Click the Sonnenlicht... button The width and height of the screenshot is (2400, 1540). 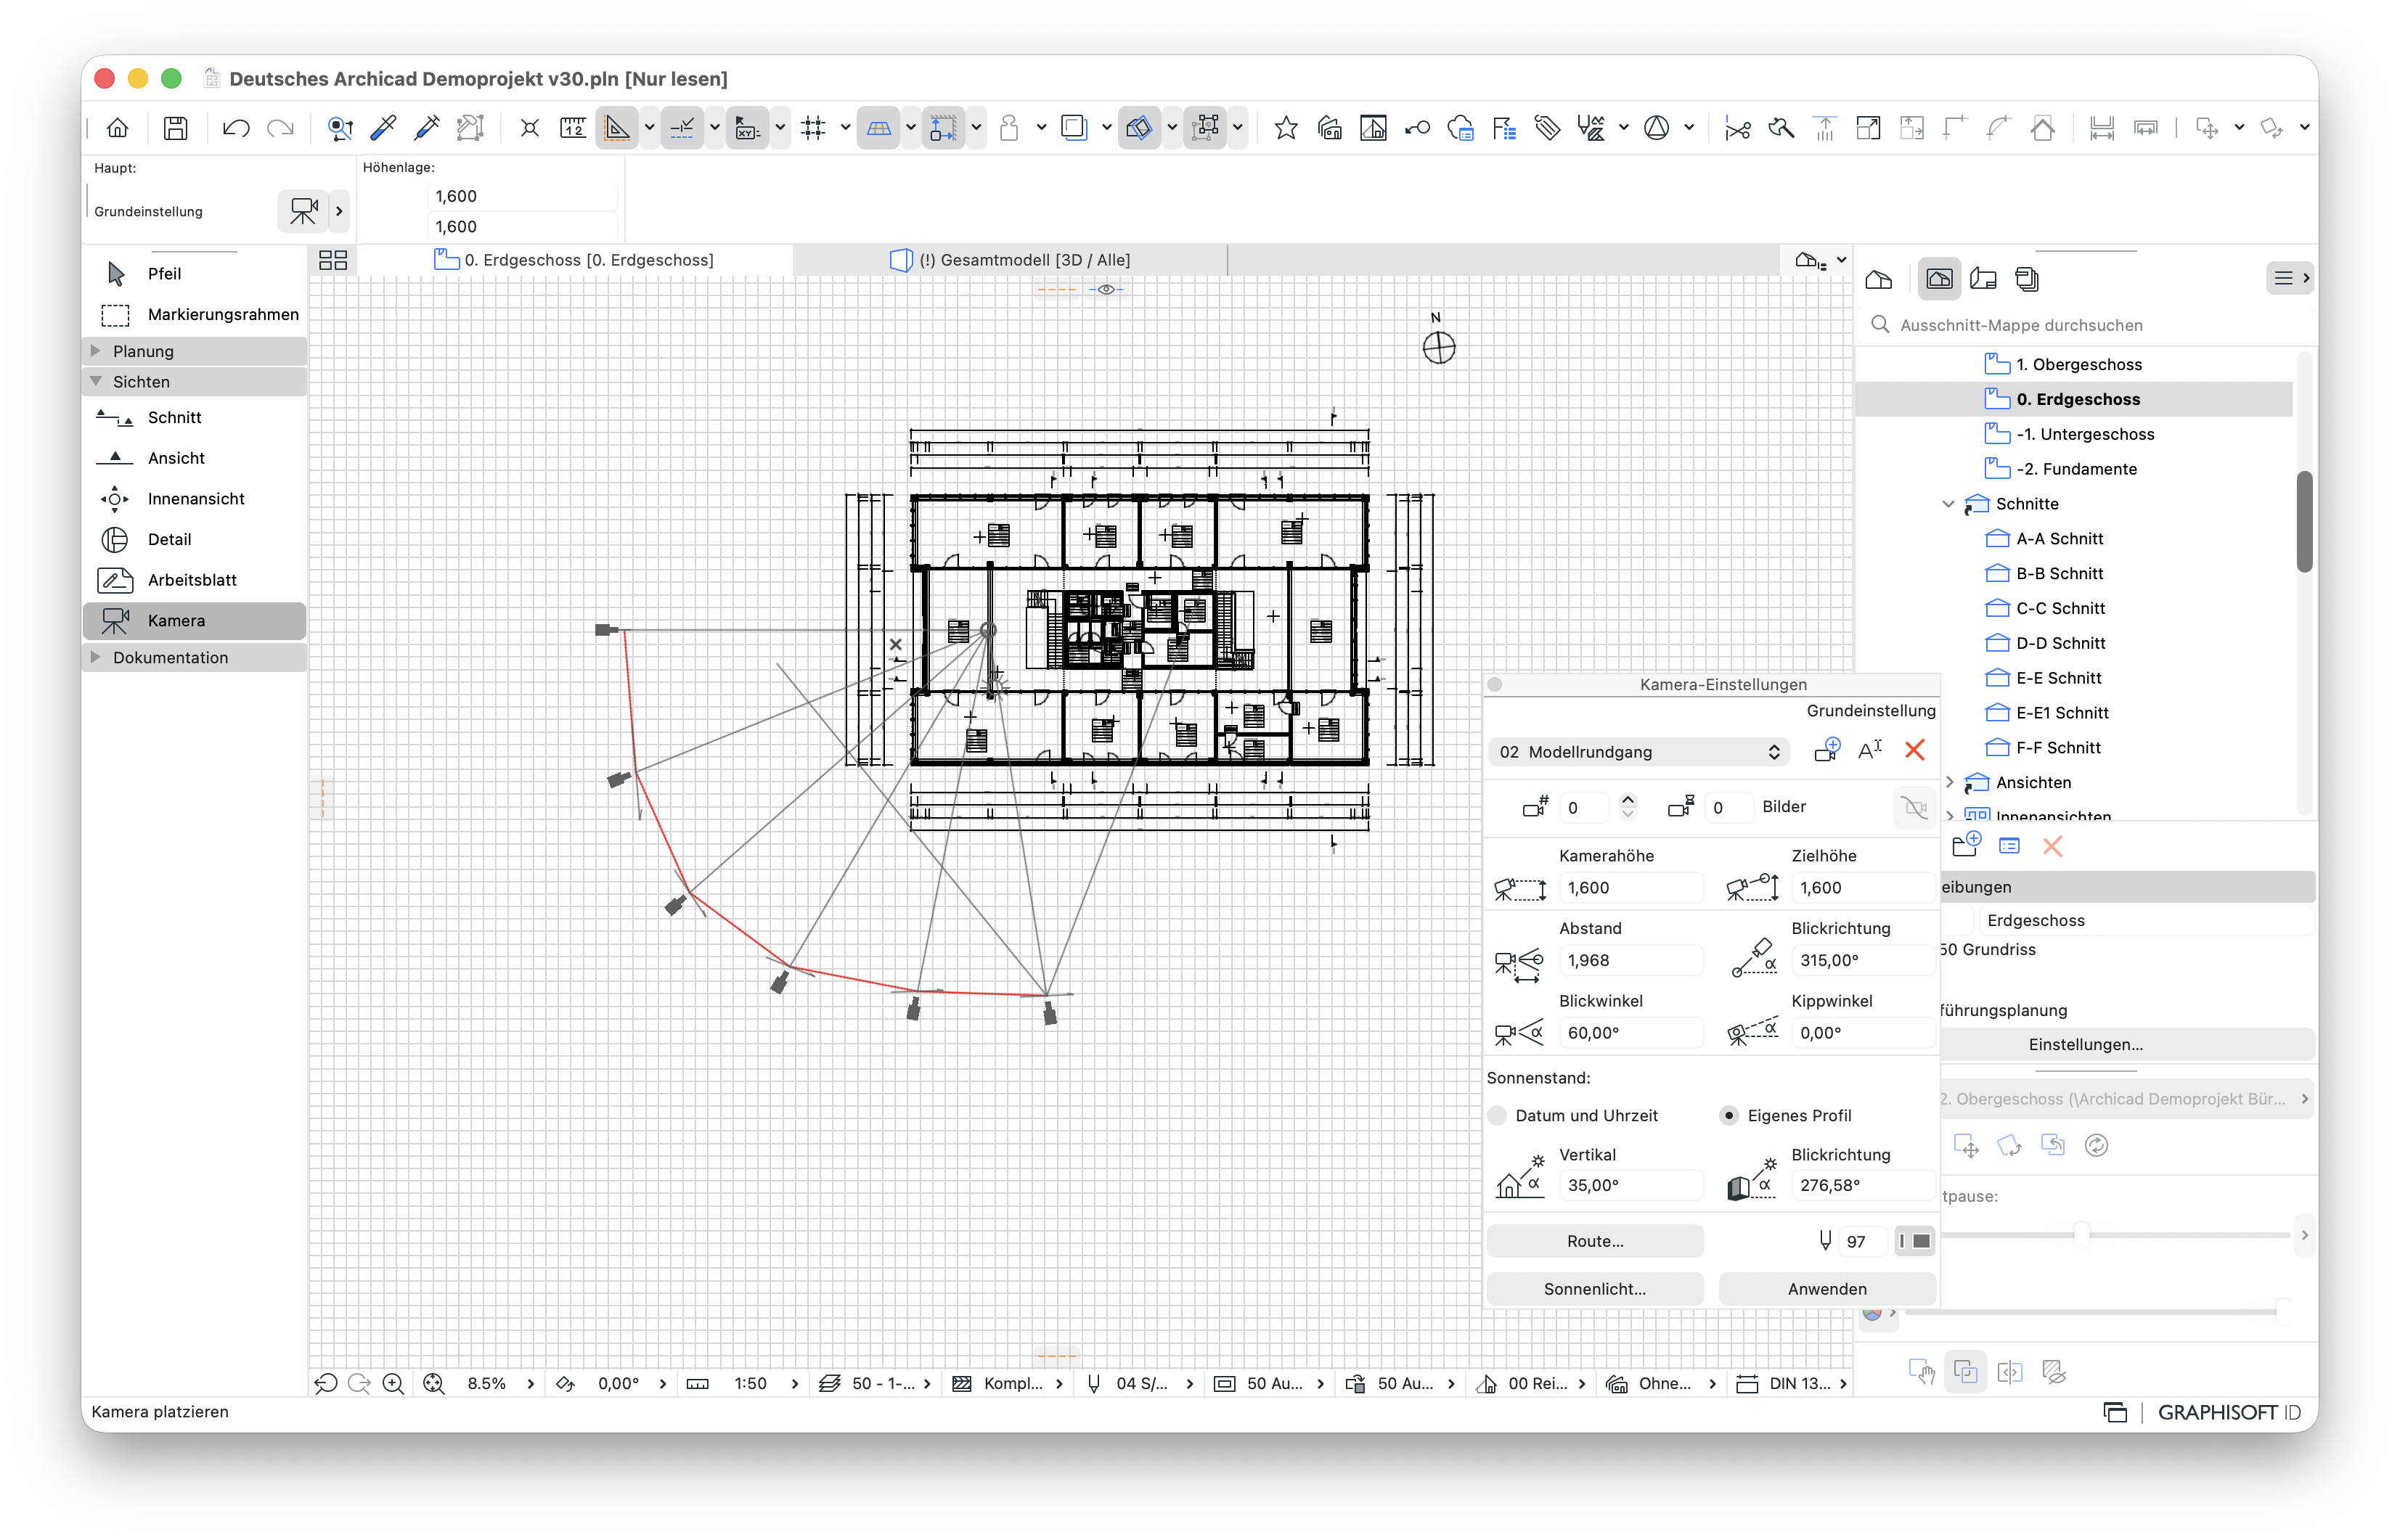pos(1594,1289)
